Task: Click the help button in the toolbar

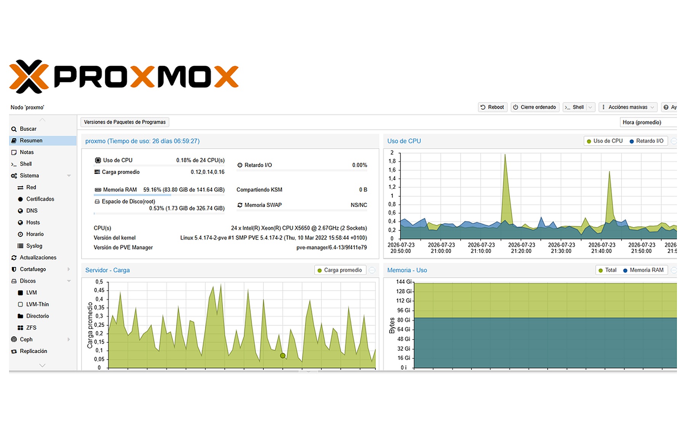Action: [x=669, y=108]
